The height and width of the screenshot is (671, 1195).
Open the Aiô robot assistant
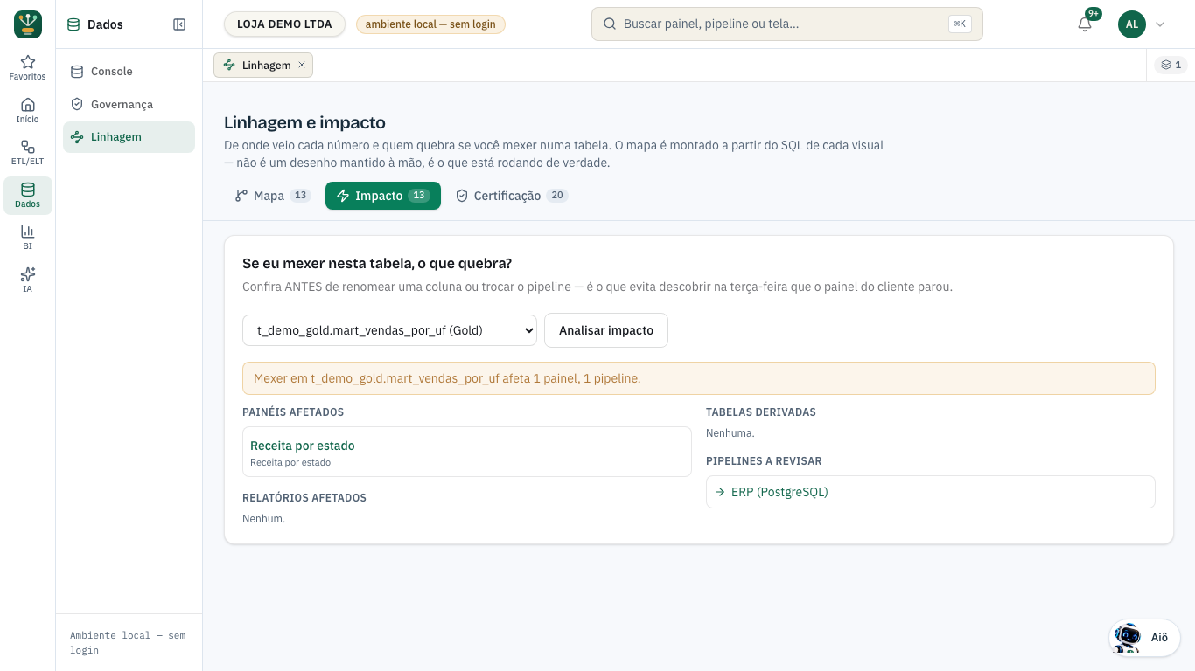1144,638
